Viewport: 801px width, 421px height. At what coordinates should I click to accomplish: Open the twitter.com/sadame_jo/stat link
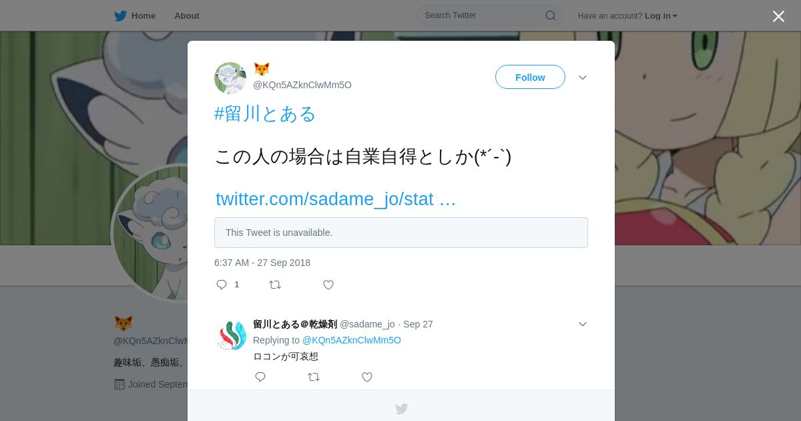(336, 199)
